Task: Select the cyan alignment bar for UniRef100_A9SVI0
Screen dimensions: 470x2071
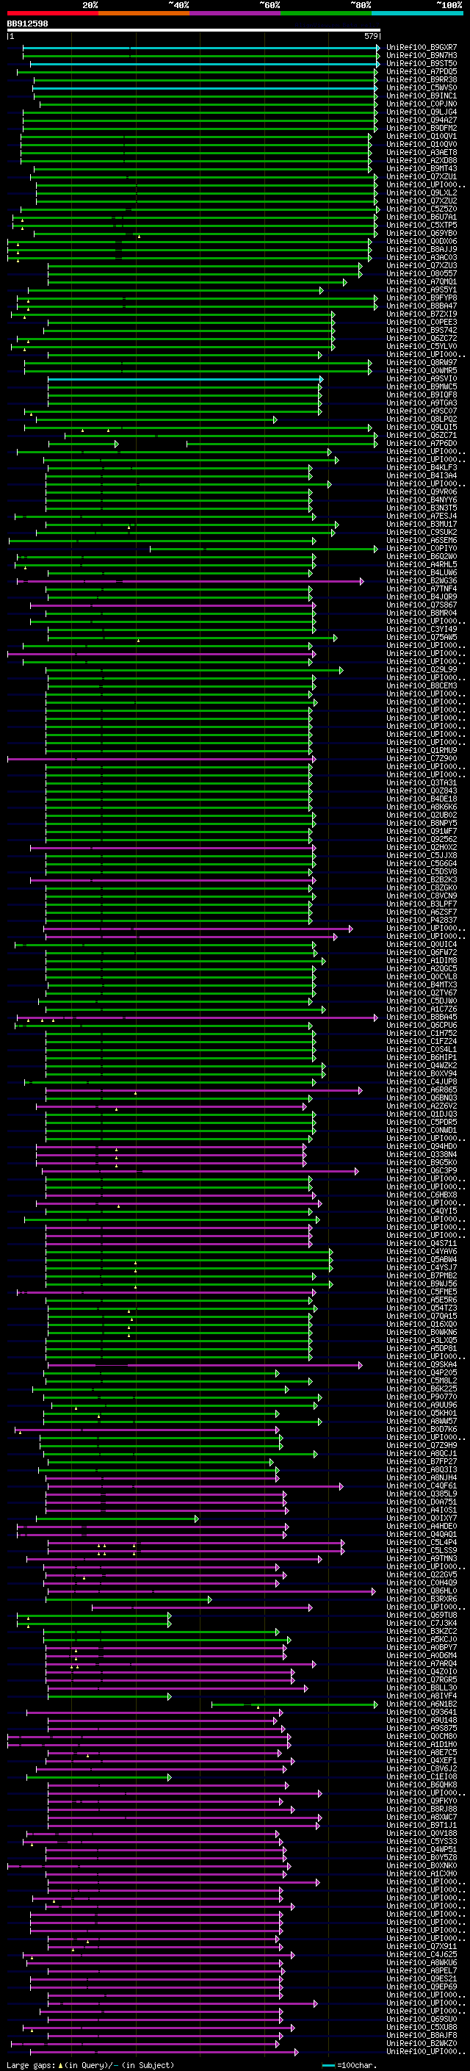Action: pyautogui.click(x=185, y=378)
